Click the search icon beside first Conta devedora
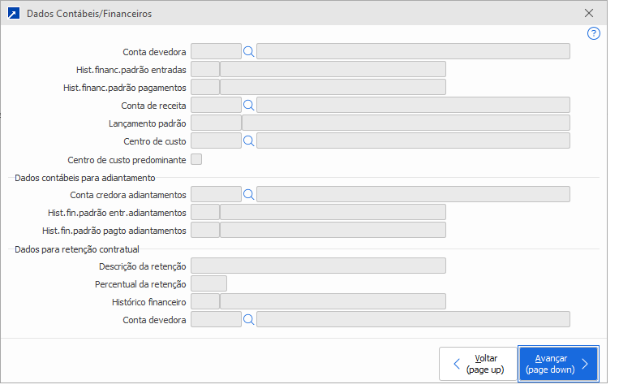The image size is (619, 389). click(249, 51)
